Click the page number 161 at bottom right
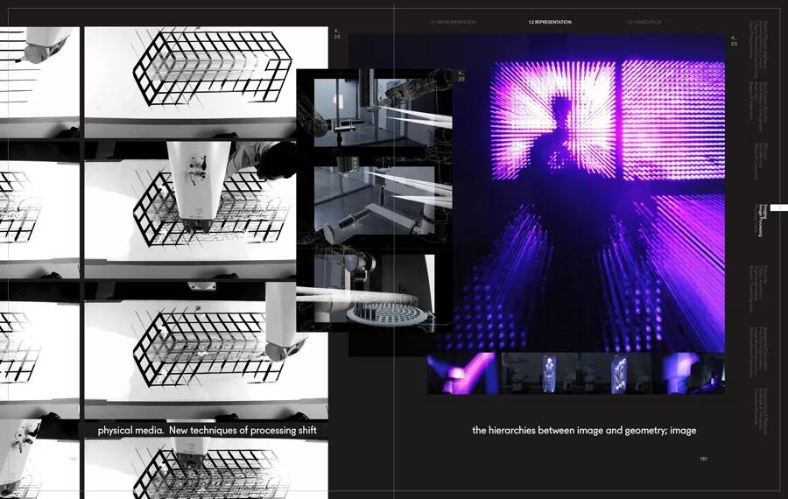This screenshot has width=788, height=499. tap(704, 459)
